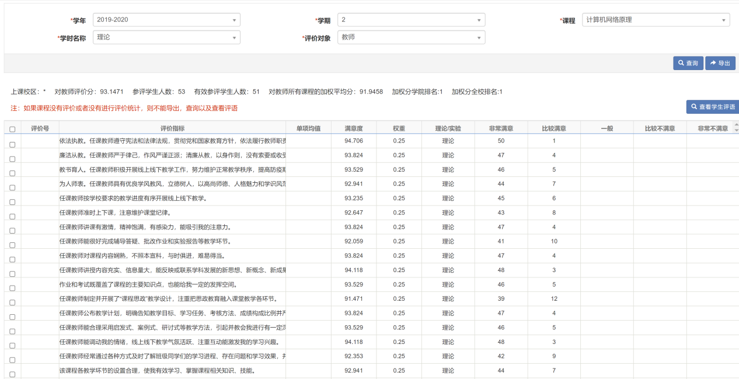Select the 94.706 satisfaction cell
This screenshot has height=379, width=739.
click(354, 141)
